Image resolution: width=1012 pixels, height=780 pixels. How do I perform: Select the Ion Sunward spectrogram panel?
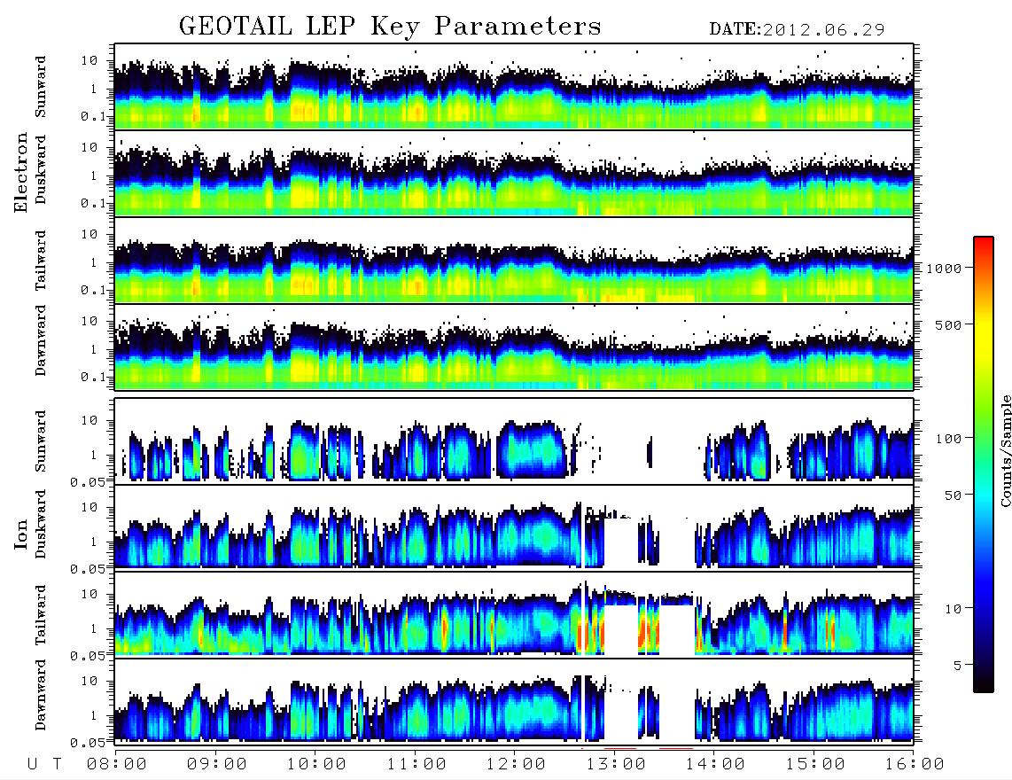pos(514,441)
